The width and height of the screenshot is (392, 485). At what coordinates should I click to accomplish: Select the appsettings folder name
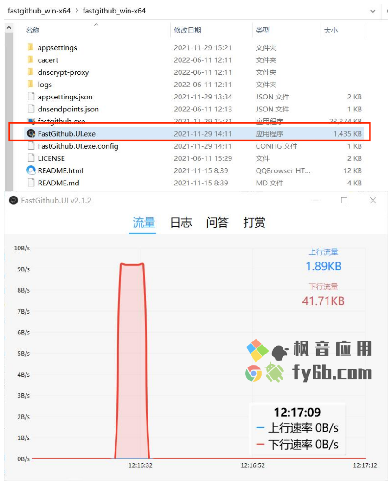[x=57, y=48]
